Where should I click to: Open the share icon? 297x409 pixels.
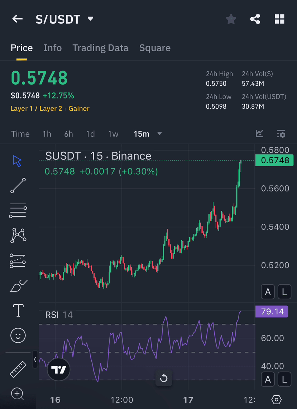point(255,19)
